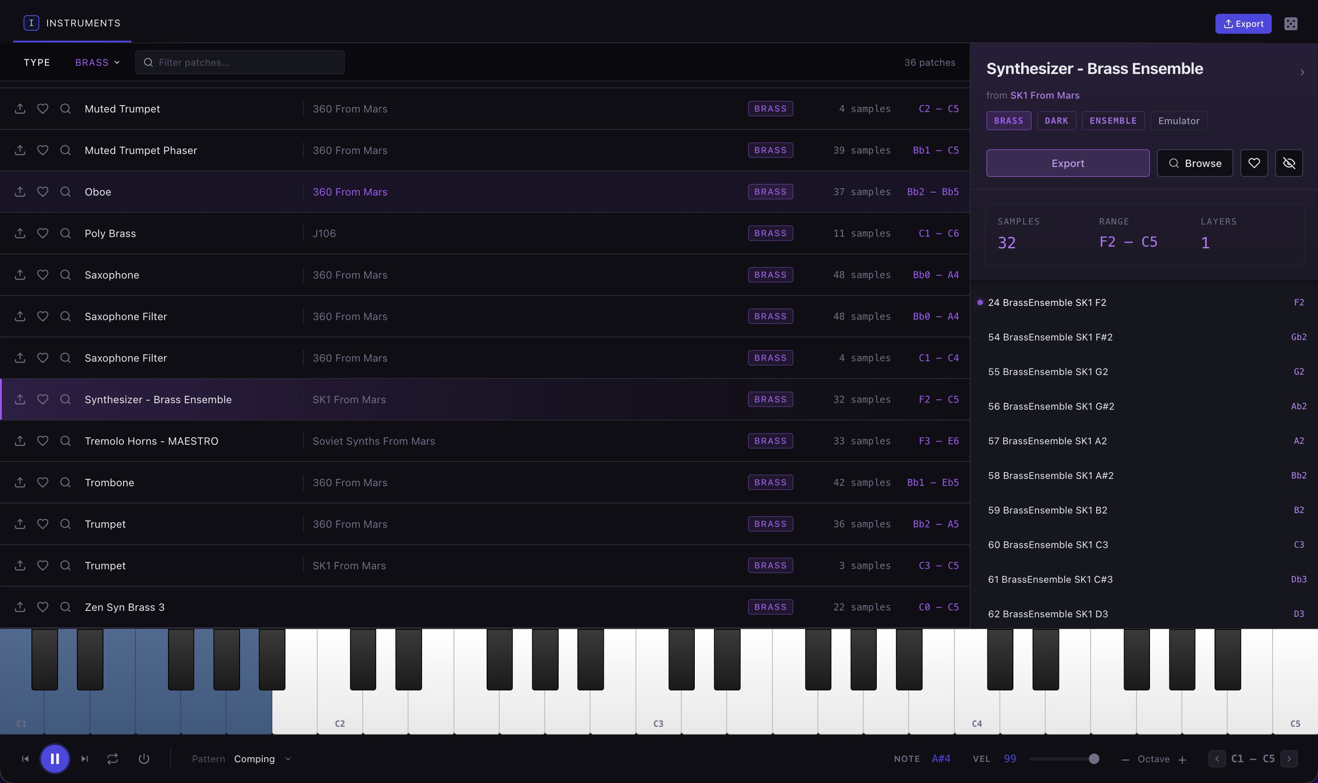The image size is (1318, 783).
Task: Favorite the Saxophone patch
Action: [43, 275]
